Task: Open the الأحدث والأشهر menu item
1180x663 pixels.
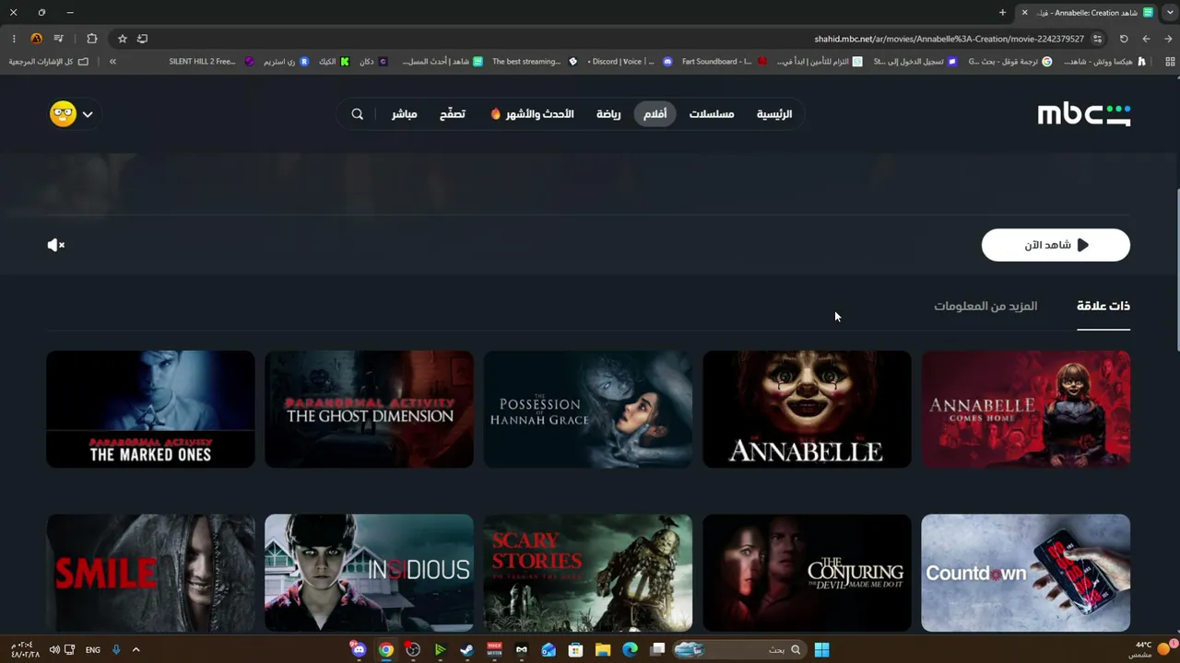Action: (532, 114)
